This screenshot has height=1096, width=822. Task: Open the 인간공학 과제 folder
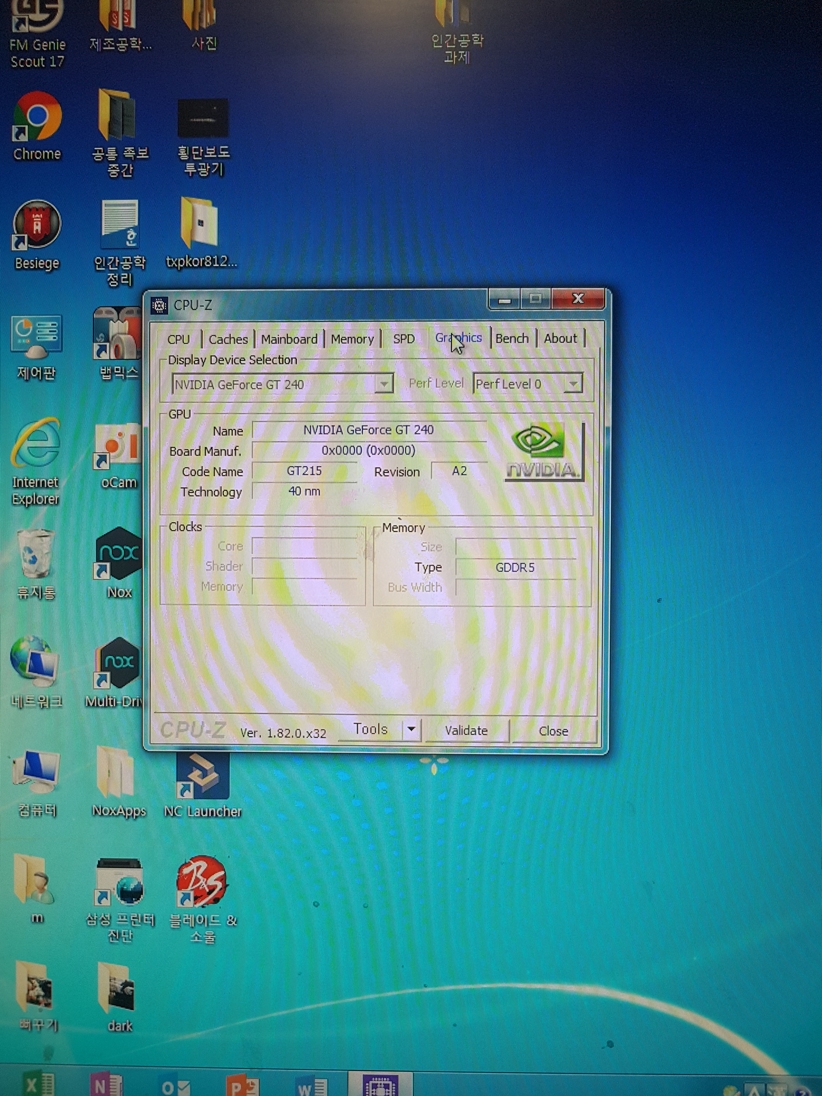coord(456,32)
